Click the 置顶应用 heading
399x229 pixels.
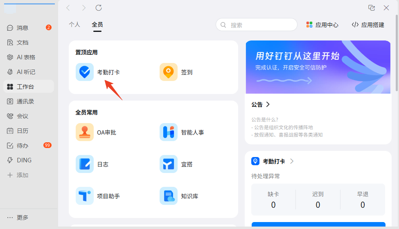click(86, 52)
